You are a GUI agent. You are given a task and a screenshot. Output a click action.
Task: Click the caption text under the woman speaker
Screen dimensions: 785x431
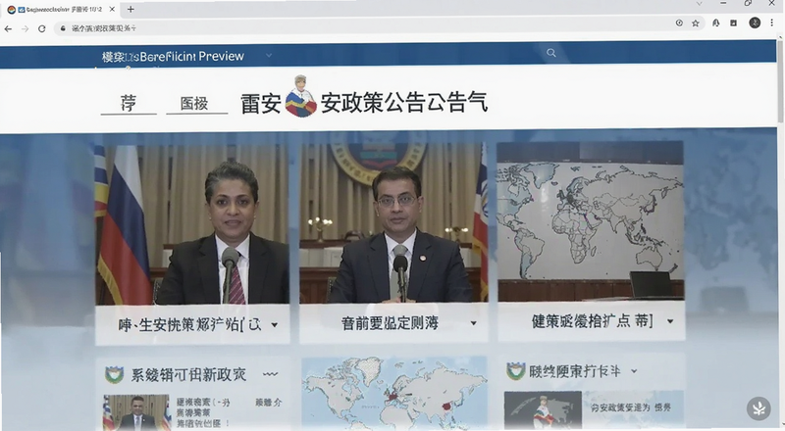tap(189, 325)
